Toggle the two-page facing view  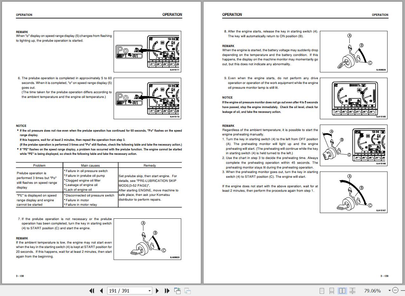(x=342, y=291)
